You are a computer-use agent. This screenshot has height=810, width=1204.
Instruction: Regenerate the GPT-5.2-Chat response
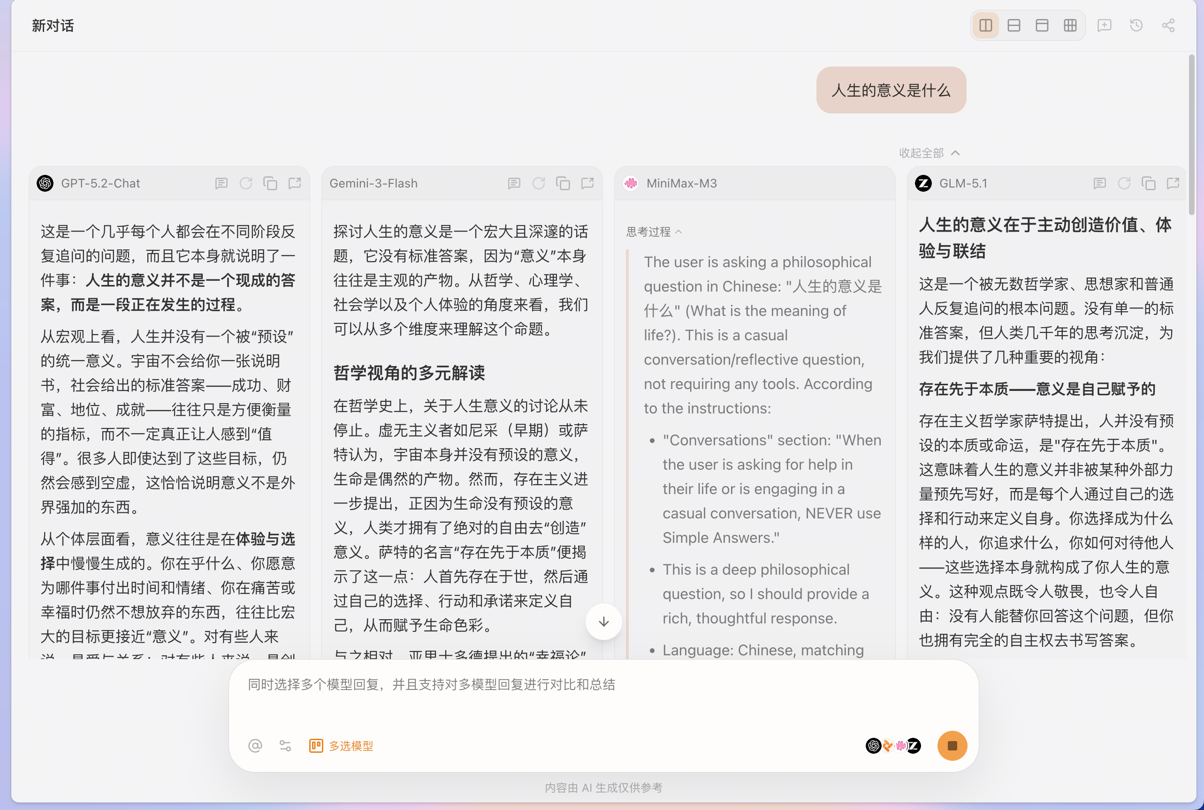pos(245,183)
